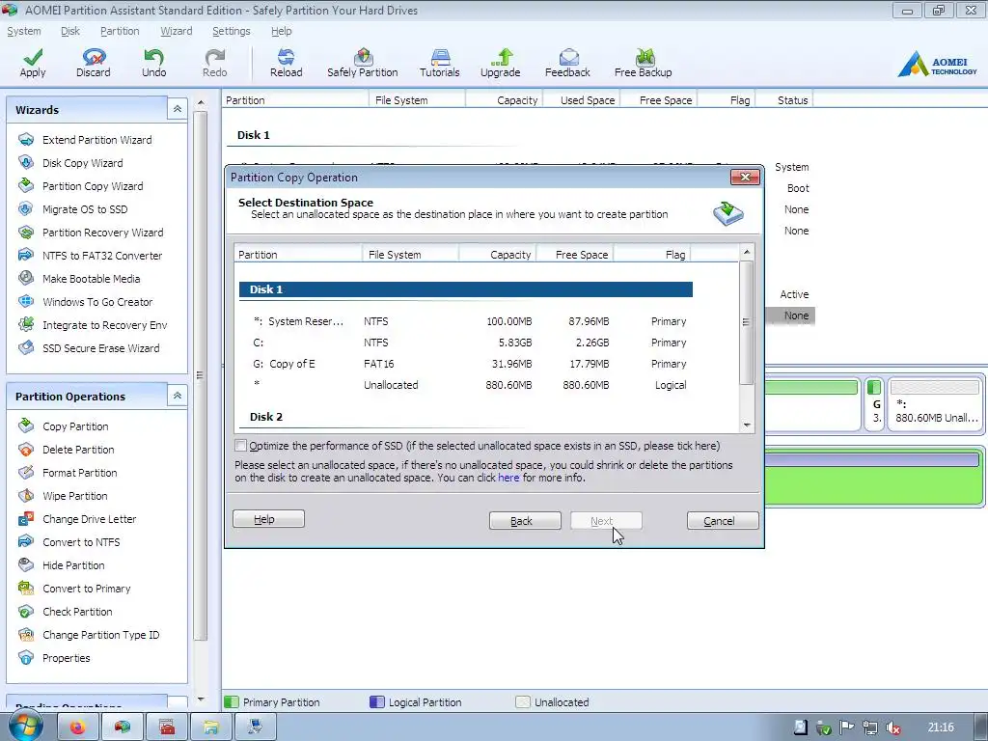Select the Unallocated 880.60MB row

pyautogui.click(x=466, y=385)
